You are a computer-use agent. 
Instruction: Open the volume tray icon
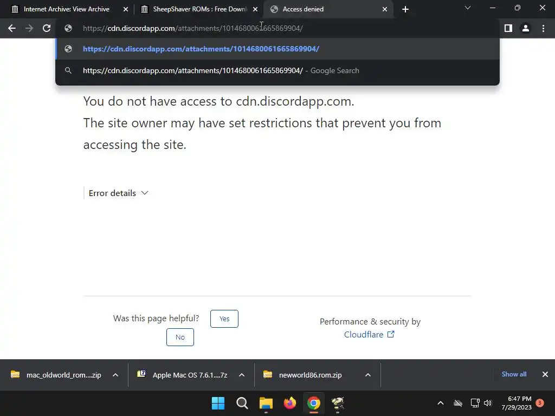coord(488,403)
